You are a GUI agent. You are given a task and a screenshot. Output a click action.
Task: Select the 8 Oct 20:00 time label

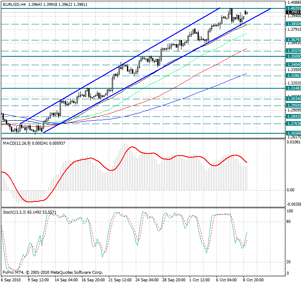(x=253, y=280)
